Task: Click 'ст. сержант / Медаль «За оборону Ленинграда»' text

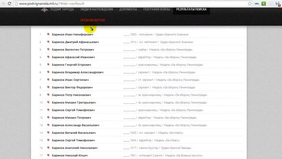Action: coord(169,80)
